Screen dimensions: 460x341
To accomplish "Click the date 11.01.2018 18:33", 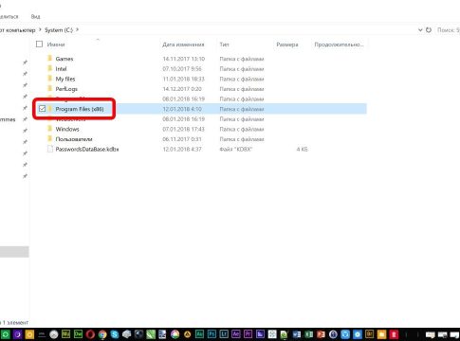I will [184, 79].
